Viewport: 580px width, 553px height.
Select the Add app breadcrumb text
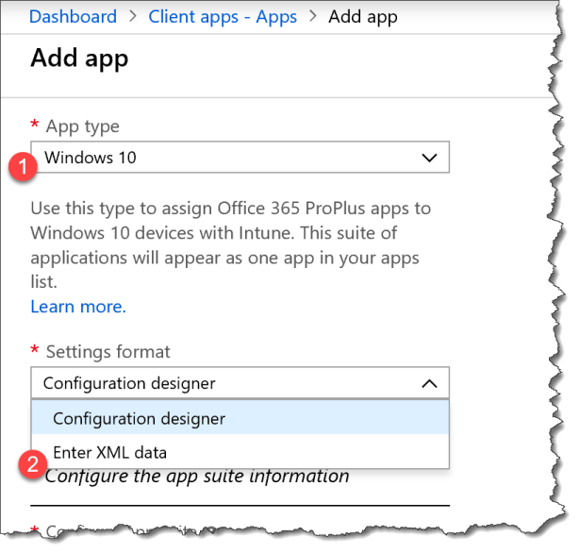click(x=363, y=17)
